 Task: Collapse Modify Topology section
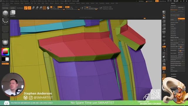[174, 37]
